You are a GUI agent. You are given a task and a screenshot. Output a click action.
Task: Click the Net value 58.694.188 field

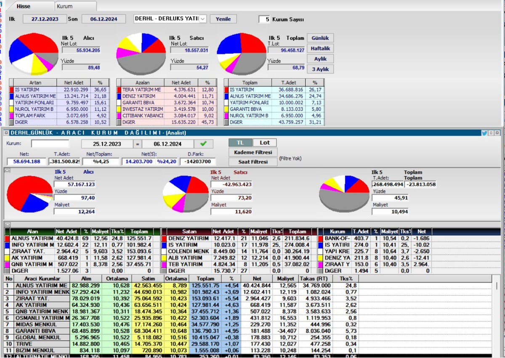click(x=27, y=162)
